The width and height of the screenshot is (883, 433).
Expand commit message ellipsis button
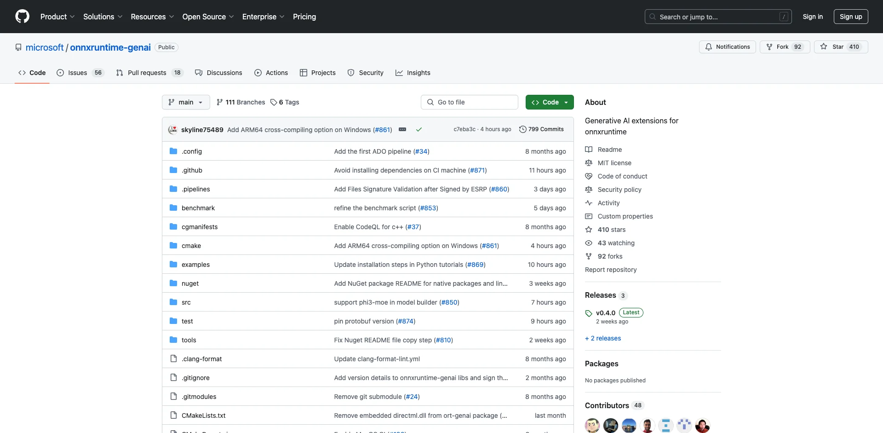402,130
